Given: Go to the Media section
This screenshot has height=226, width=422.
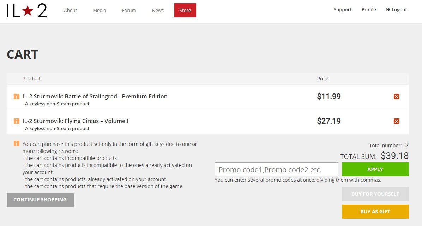Looking at the screenshot, I should pyautogui.click(x=100, y=10).
